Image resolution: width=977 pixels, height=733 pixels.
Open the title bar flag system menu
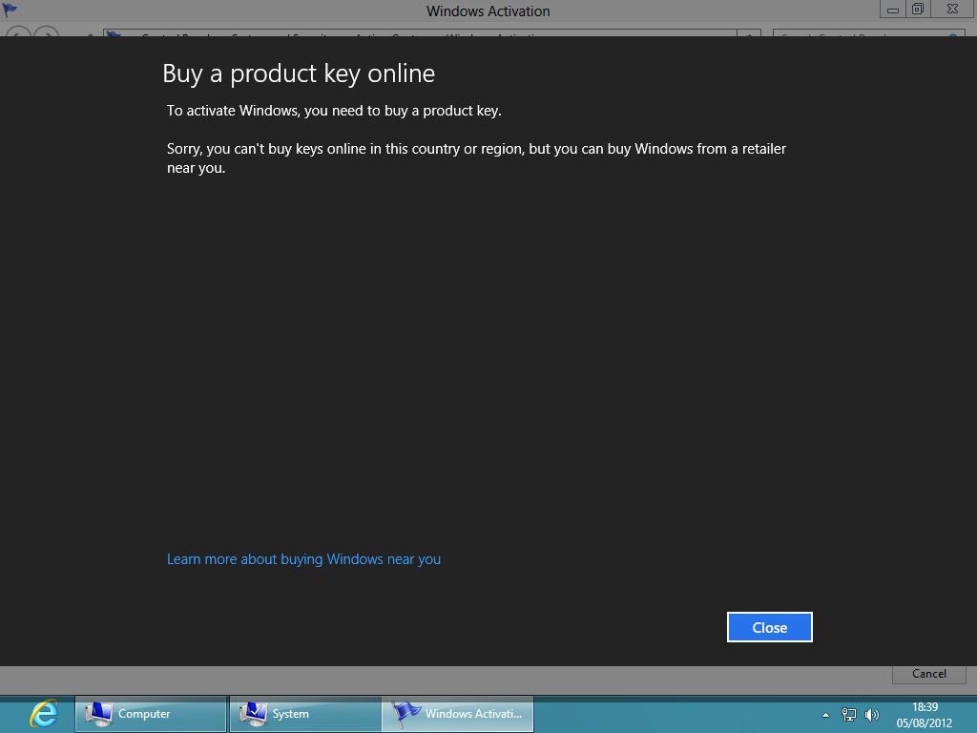pos(10,10)
